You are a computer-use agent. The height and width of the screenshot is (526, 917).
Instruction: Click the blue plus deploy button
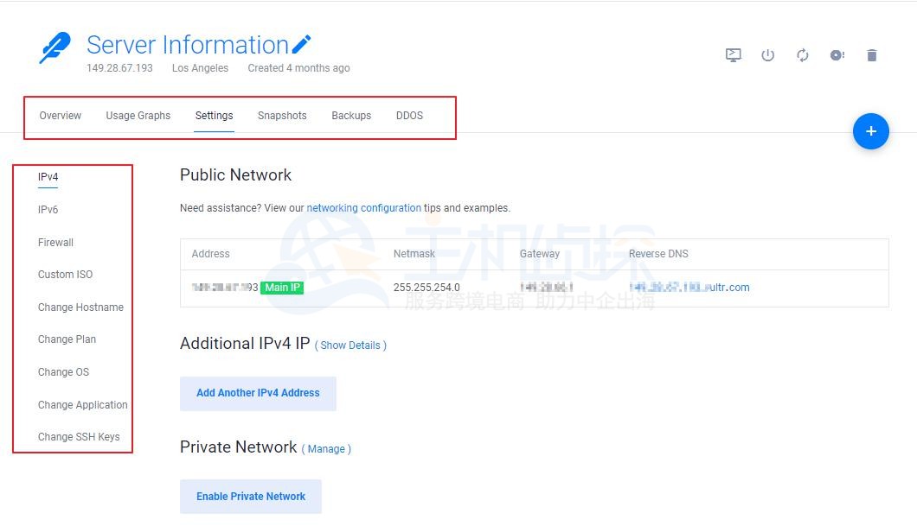click(870, 131)
